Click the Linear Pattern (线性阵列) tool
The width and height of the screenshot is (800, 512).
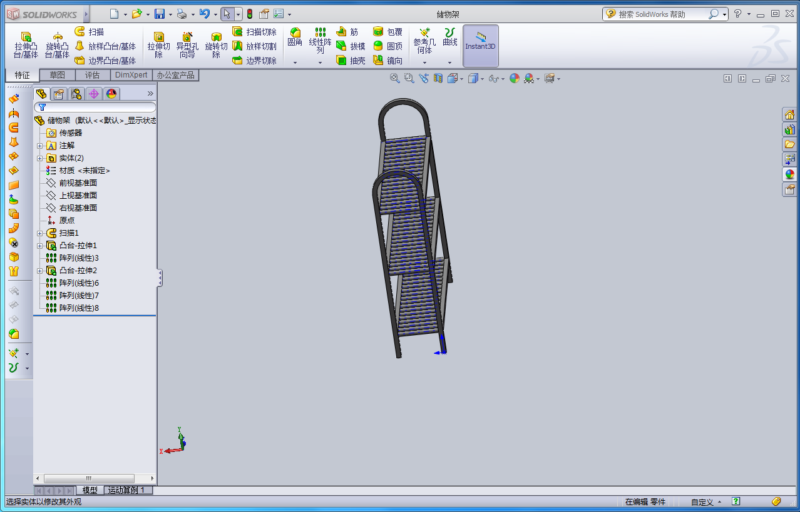point(320,41)
